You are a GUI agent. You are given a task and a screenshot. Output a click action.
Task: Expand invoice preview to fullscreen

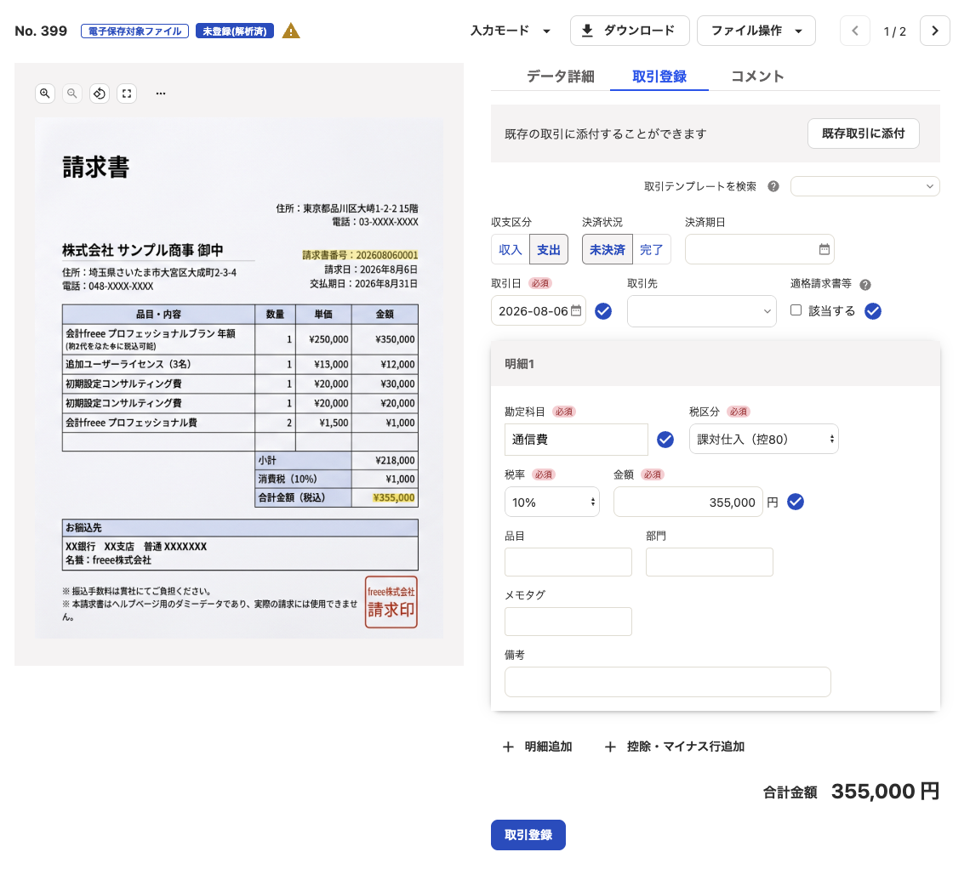tap(126, 94)
